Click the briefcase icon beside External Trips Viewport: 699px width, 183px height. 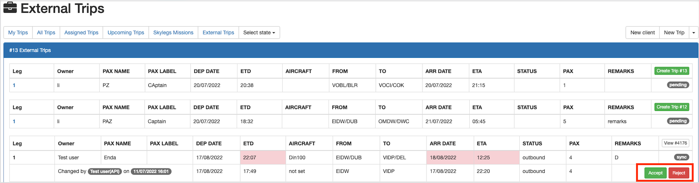(x=10, y=8)
